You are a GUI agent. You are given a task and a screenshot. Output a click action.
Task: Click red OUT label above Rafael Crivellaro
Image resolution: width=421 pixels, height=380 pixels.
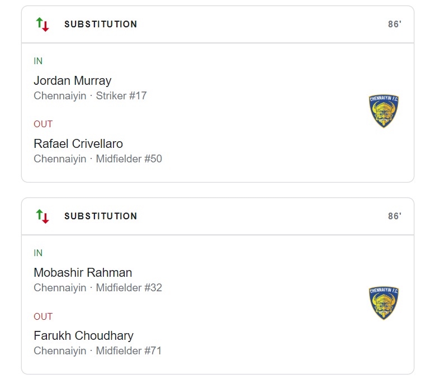pos(43,124)
